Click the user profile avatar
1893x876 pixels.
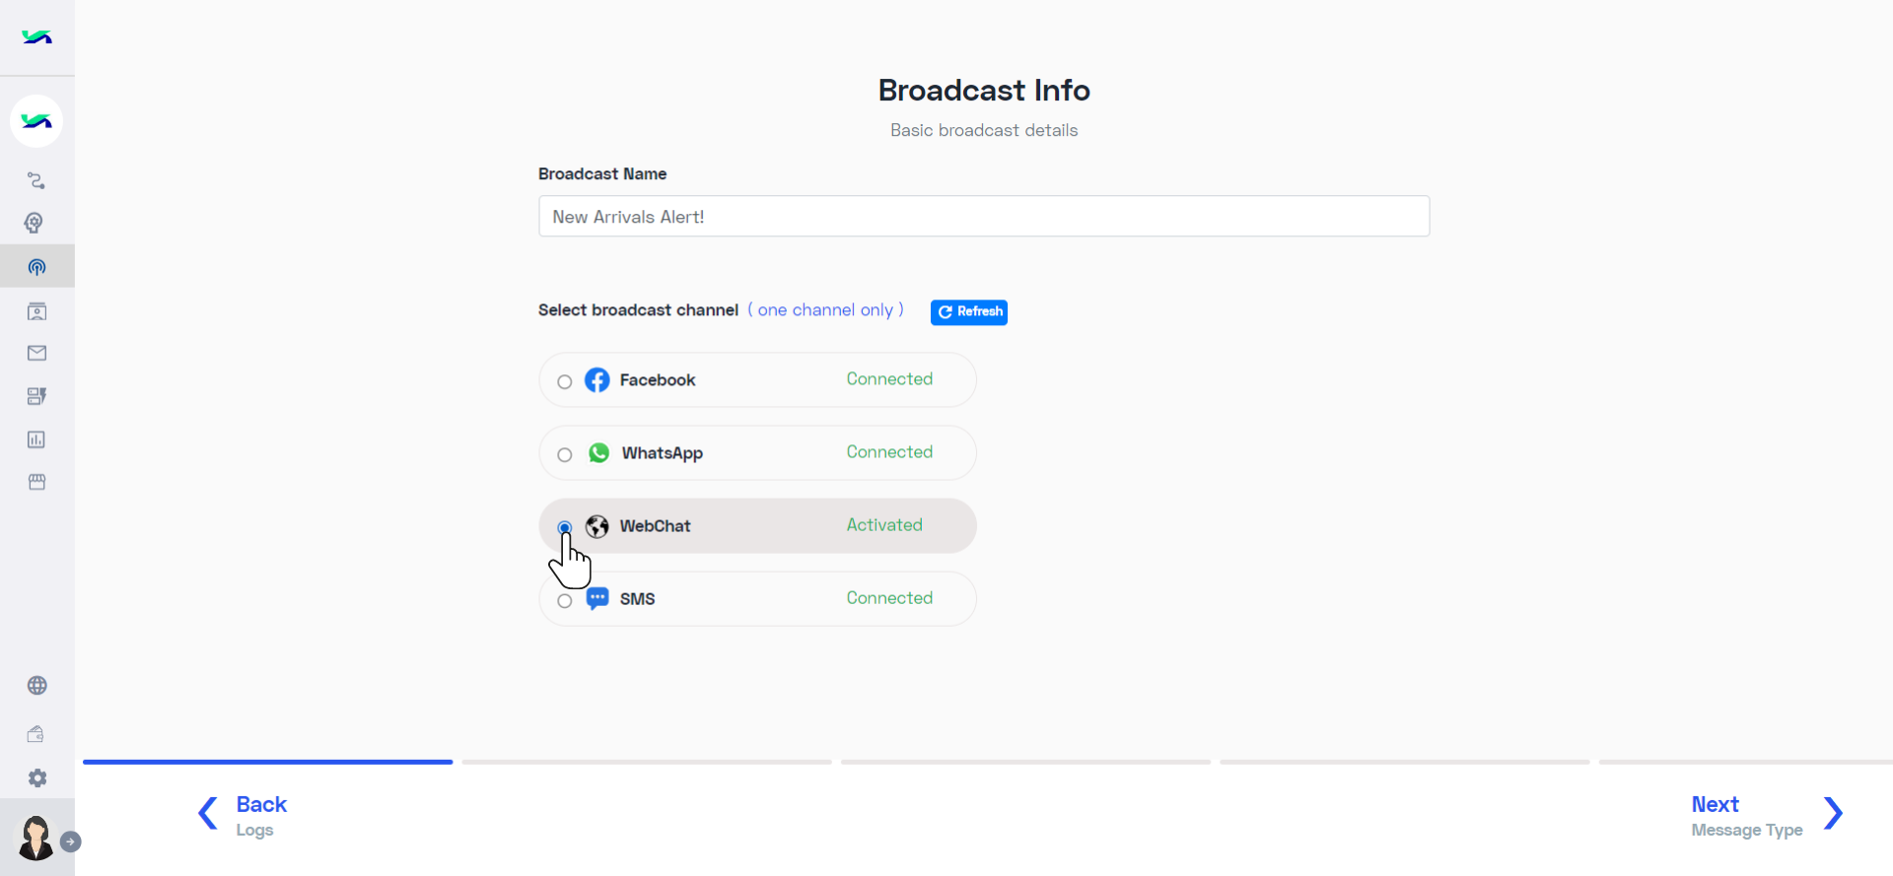point(36,839)
